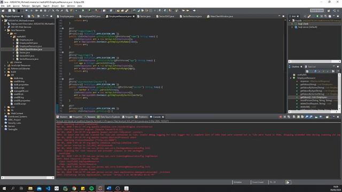Screen dimensions: 342x192
Task: Switch to the Problems bottom tab
Action: point(141,117)
